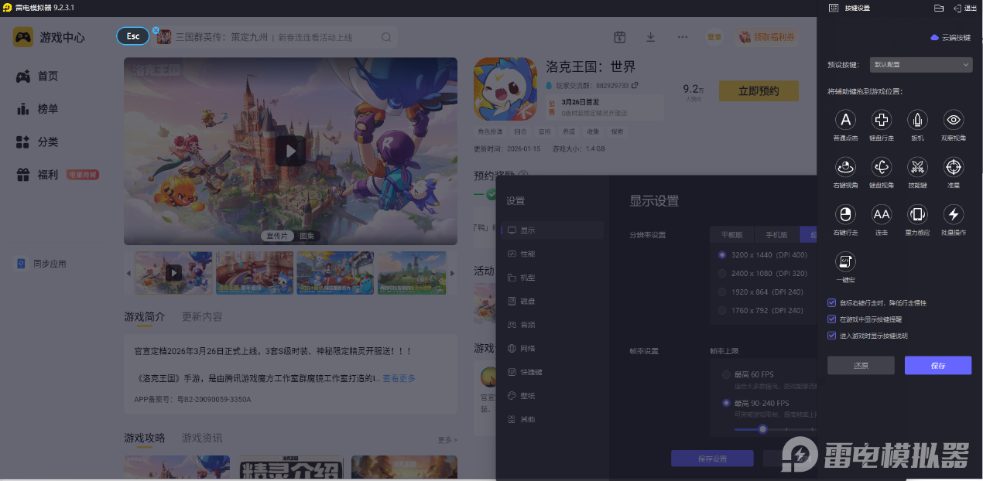Select the 普通点击 tap key icon
983x481 pixels.
(x=845, y=120)
